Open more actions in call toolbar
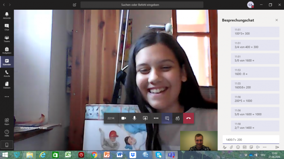Screen dimensions: 284x159 [x=156, y=118]
